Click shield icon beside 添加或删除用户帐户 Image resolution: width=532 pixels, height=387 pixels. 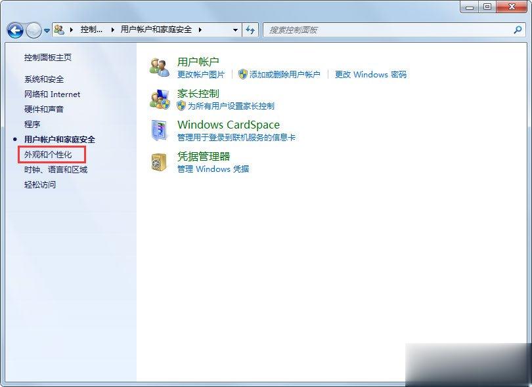(x=242, y=74)
